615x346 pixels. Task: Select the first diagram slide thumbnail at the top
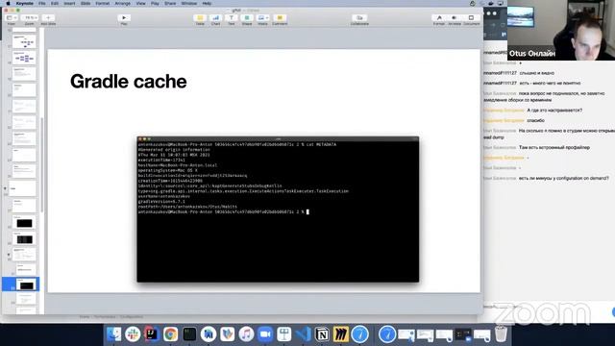(24, 41)
